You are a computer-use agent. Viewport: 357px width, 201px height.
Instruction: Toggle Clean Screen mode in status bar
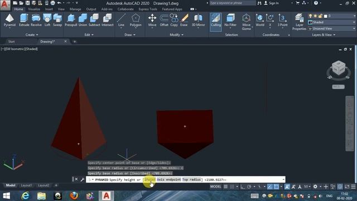tap(347, 186)
